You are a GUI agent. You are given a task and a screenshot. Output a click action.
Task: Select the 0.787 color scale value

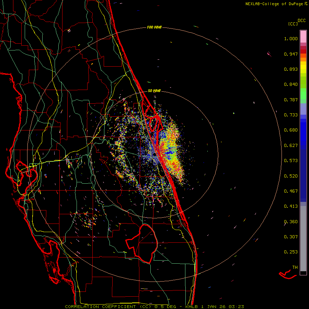point(291,100)
